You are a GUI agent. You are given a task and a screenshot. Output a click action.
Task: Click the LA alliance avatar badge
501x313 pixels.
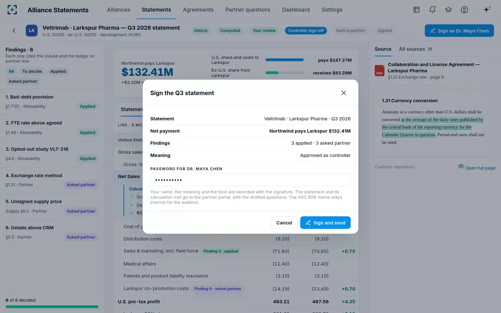[32, 31]
